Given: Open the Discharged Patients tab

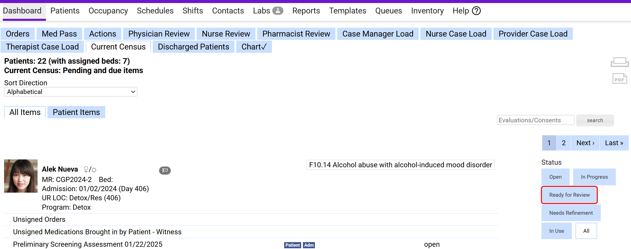Looking at the screenshot, I should point(193,47).
